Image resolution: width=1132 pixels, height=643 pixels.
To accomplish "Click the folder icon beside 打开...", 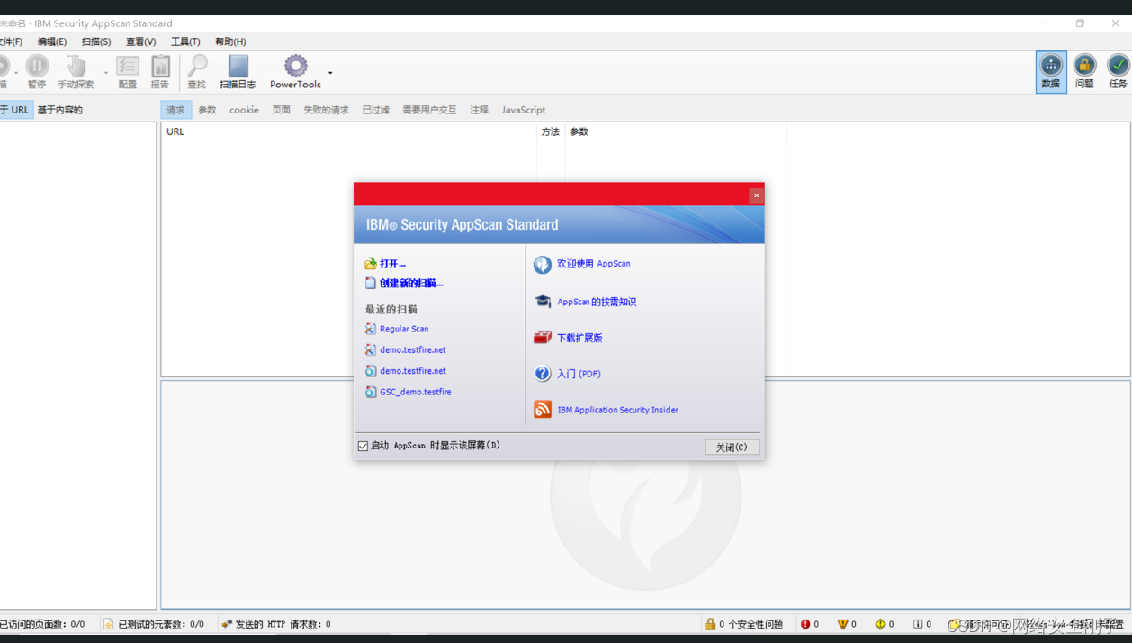I will 370,264.
